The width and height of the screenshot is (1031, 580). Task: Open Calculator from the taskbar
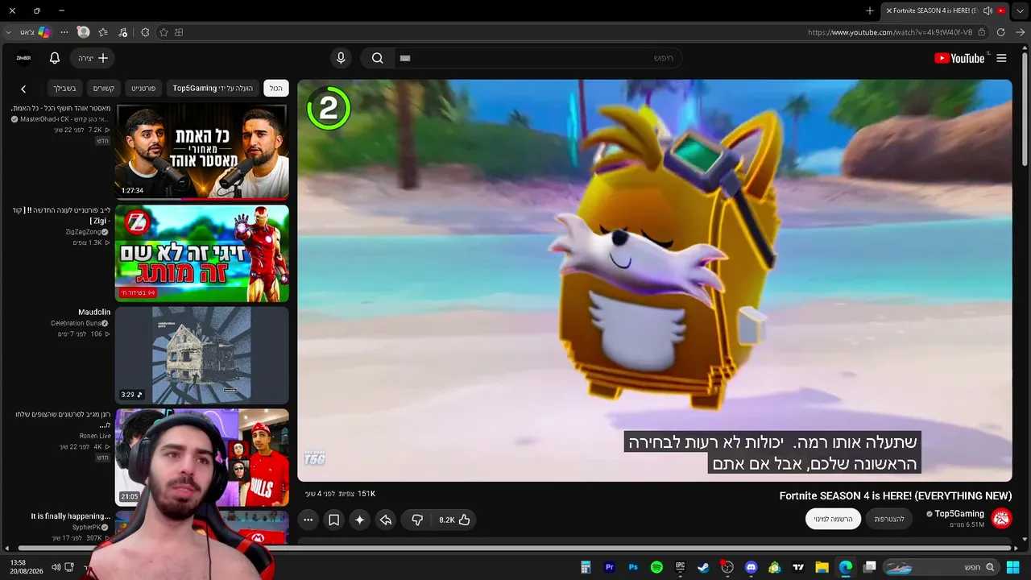click(x=586, y=567)
